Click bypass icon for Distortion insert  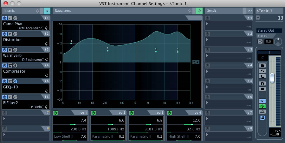tap(10, 34)
